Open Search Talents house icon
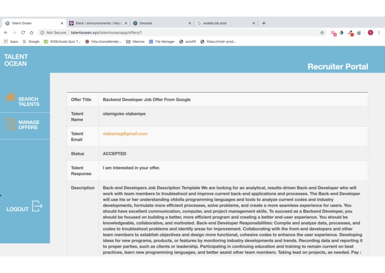Viewport: 385px width, 273px height. [x=11, y=97]
